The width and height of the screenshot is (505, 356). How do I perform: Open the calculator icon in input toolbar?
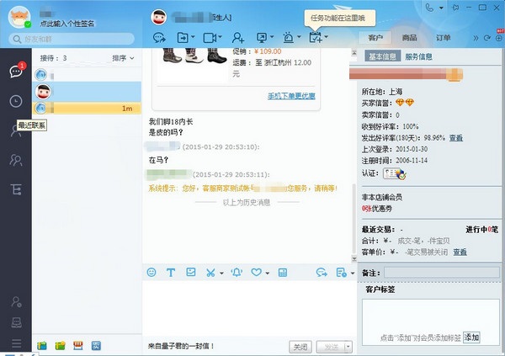[283, 273]
